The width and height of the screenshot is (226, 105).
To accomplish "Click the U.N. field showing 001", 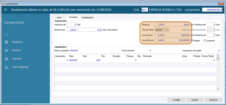I will tap(145, 10).
